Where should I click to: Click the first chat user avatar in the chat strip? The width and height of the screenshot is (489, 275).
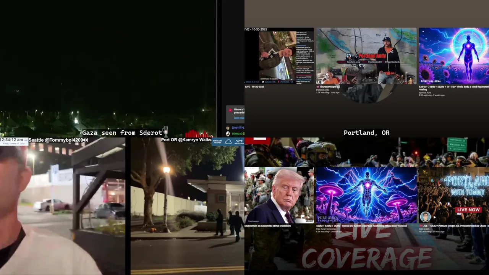click(x=228, y=128)
